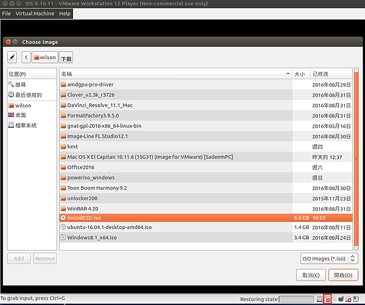The width and height of the screenshot is (365, 305).
Task: Click the Add bookmark button
Action: coord(19,259)
